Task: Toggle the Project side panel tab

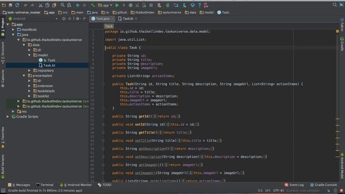Action: (x=3, y=27)
